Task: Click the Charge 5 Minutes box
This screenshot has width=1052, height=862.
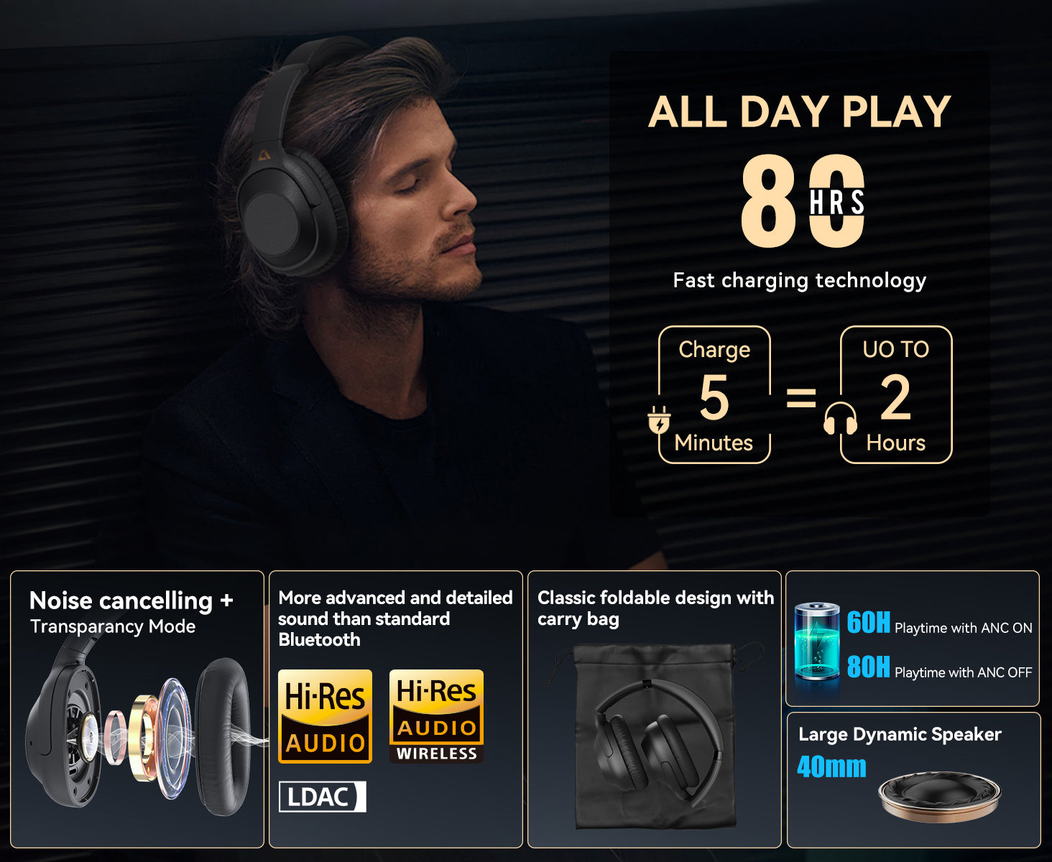Action: tap(714, 394)
